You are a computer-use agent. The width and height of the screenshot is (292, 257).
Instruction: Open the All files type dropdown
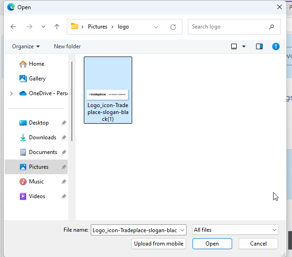[x=235, y=230]
